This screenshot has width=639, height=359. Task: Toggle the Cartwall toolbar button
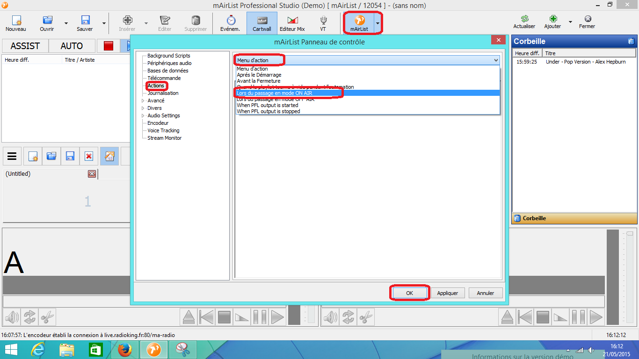click(x=262, y=23)
